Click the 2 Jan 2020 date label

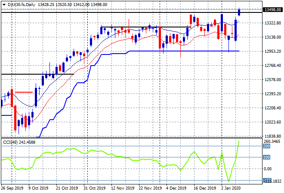click(x=231, y=188)
